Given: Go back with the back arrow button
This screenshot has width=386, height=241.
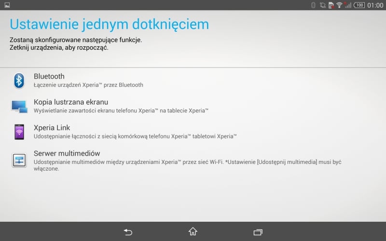Looking at the screenshot, I should (128, 232).
